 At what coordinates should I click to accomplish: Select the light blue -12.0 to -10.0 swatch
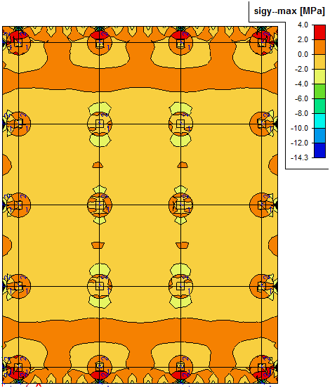pyautogui.click(x=319, y=136)
